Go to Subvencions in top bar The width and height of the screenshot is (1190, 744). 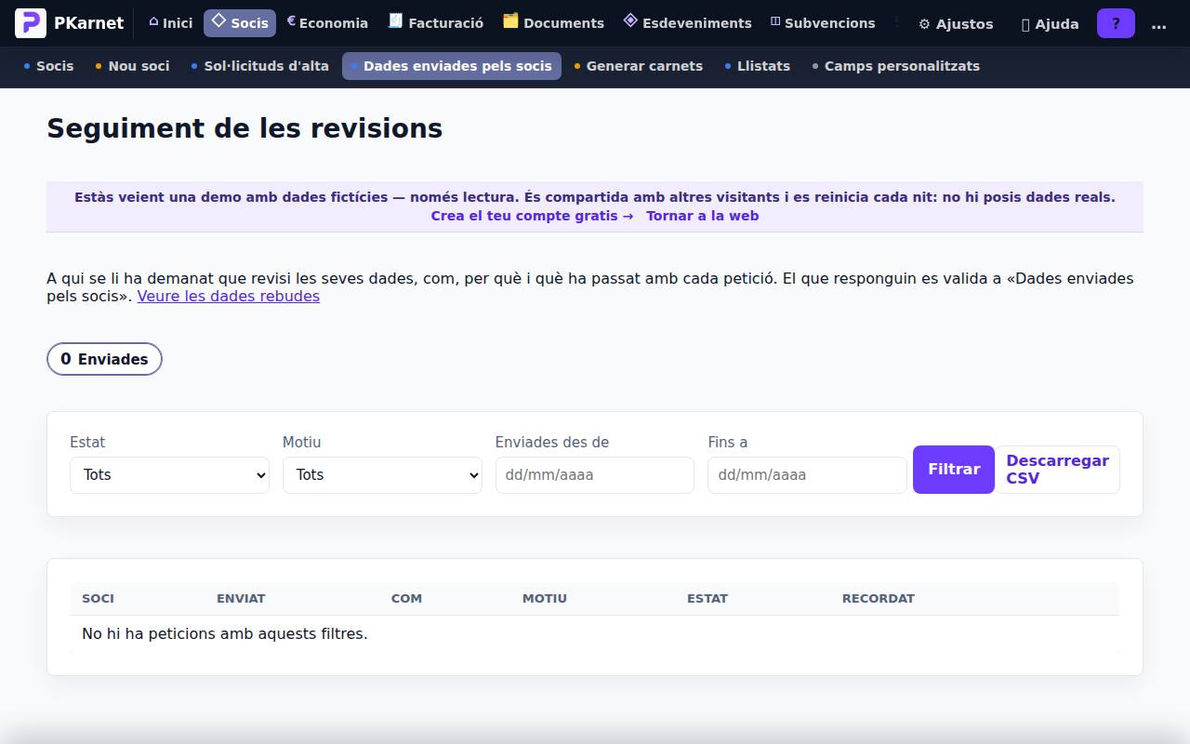click(x=823, y=23)
